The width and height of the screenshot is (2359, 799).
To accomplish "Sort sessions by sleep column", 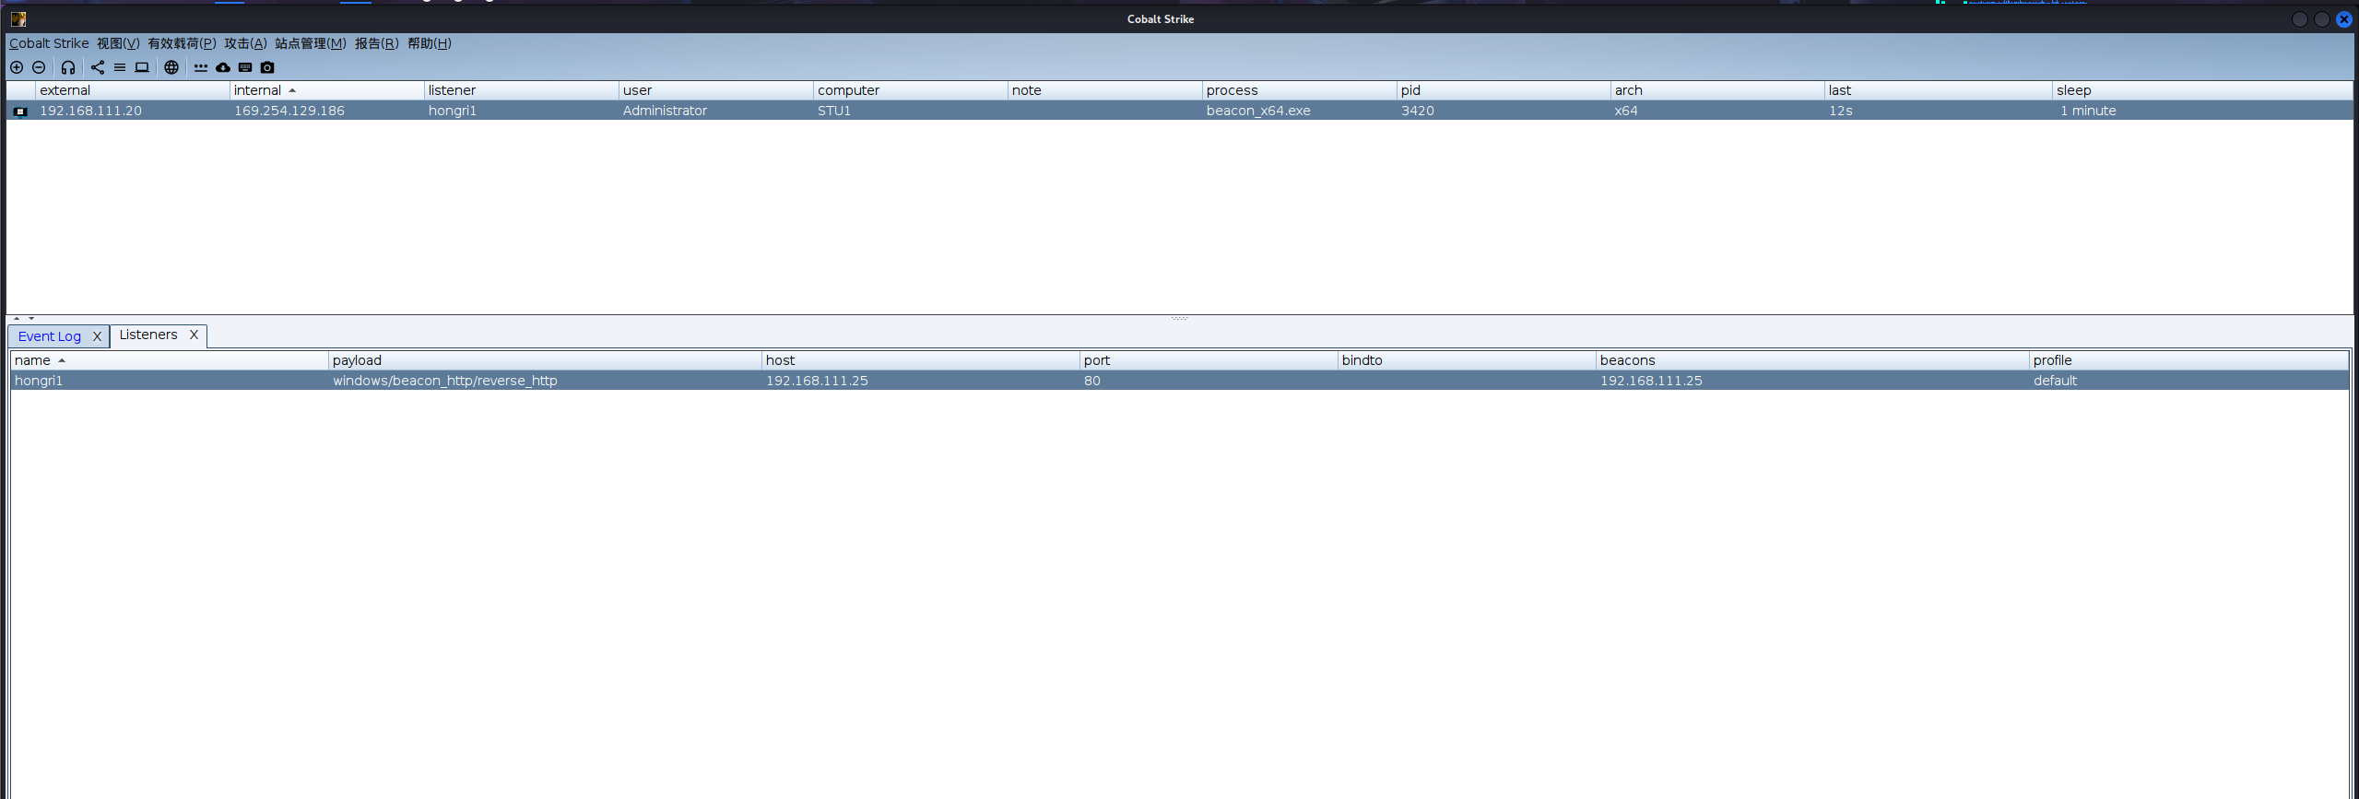I will (x=2202, y=90).
